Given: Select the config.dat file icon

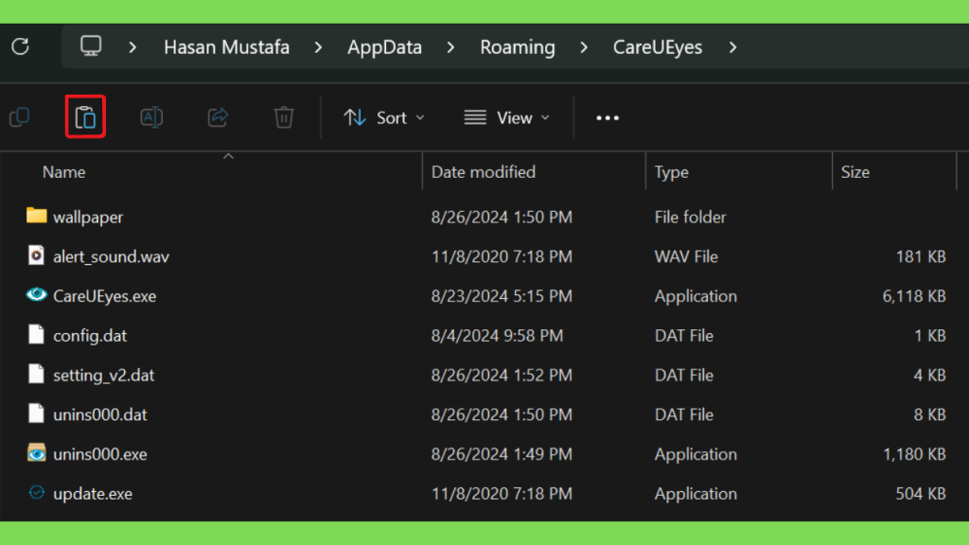Looking at the screenshot, I should [37, 334].
